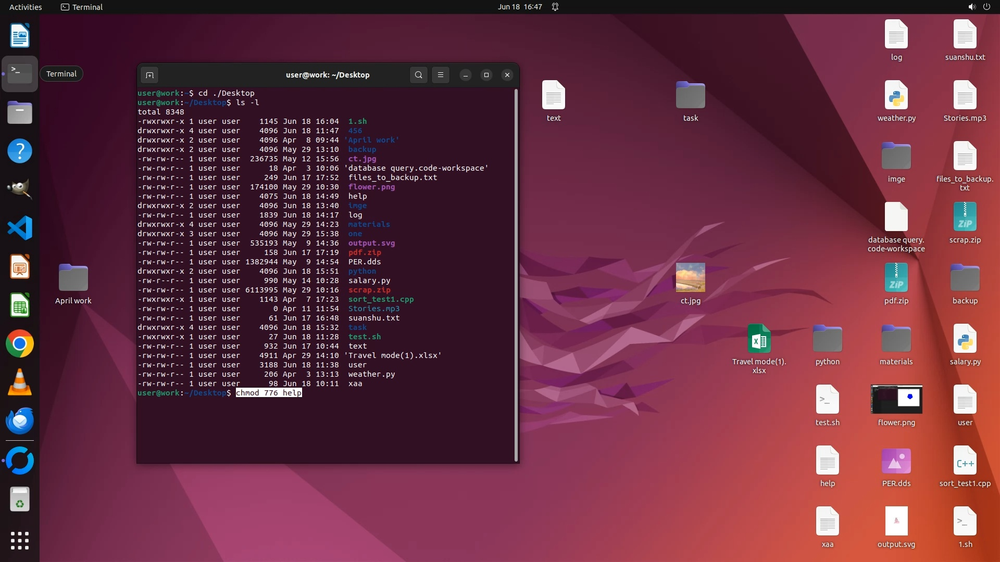Click the notification bell icon
The height and width of the screenshot is (562, 1000).
click(555, 7)
